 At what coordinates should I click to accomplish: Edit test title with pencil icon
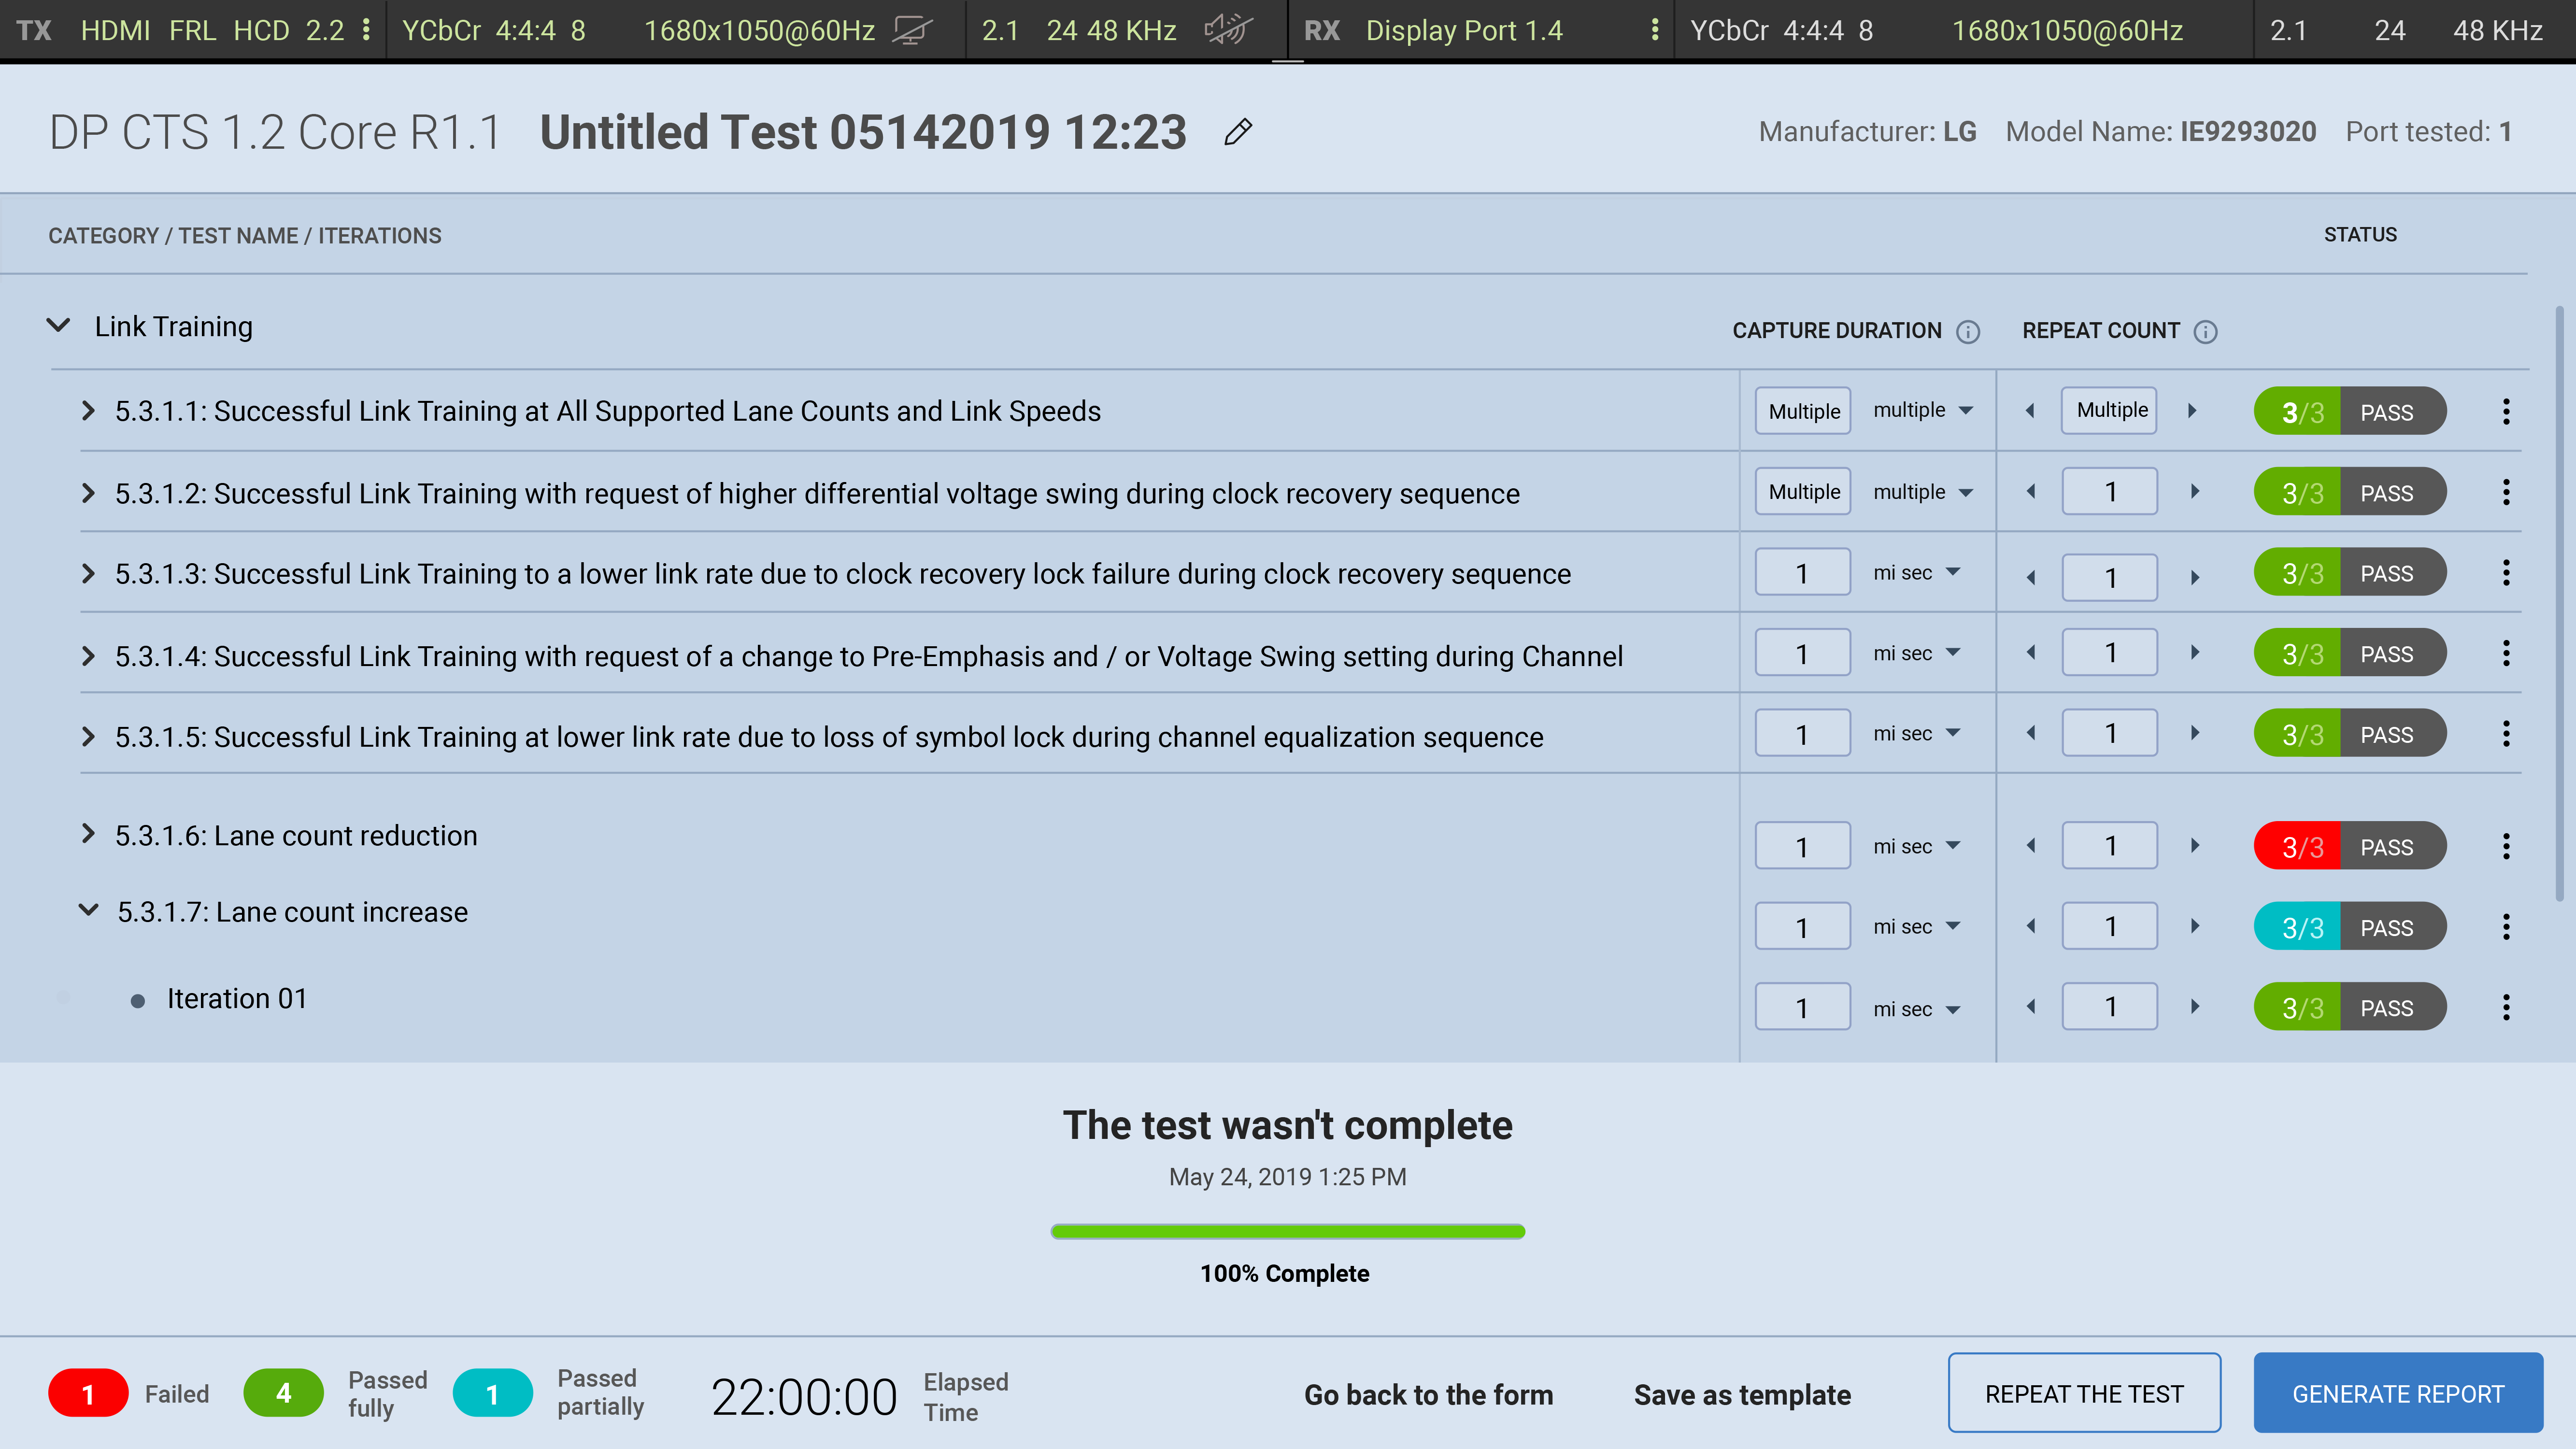[1238, 132]
